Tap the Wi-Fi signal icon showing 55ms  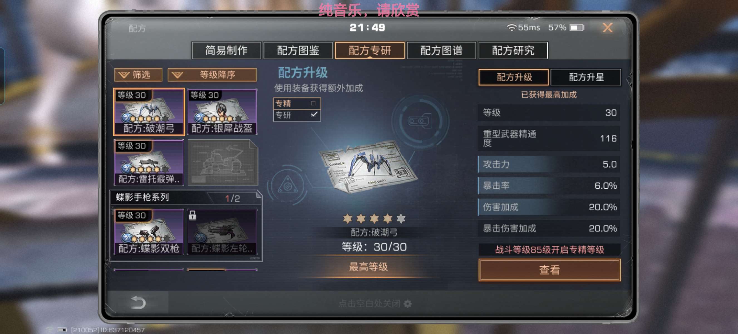click(x=511, y=28)
